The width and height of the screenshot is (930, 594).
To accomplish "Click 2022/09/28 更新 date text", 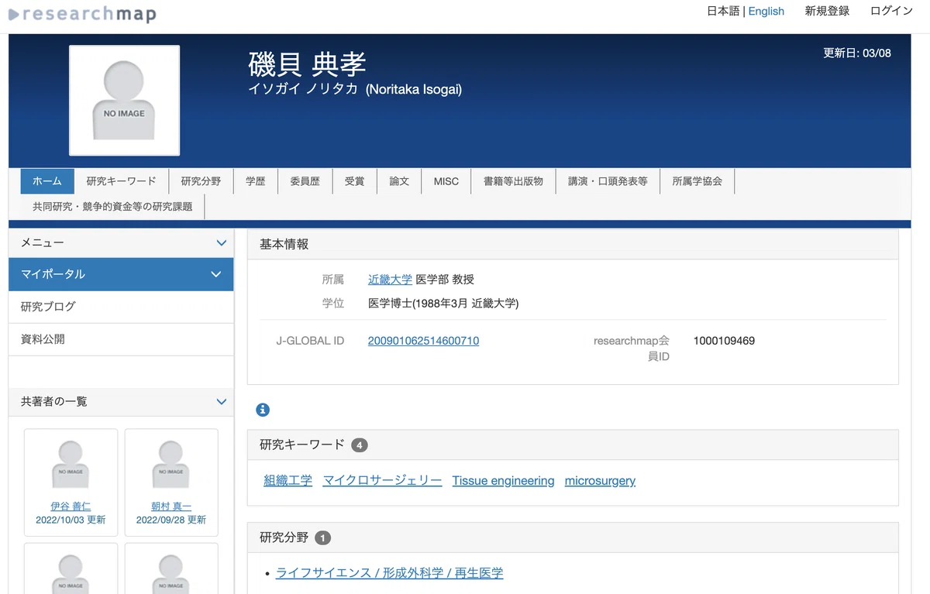I will 171,520.
